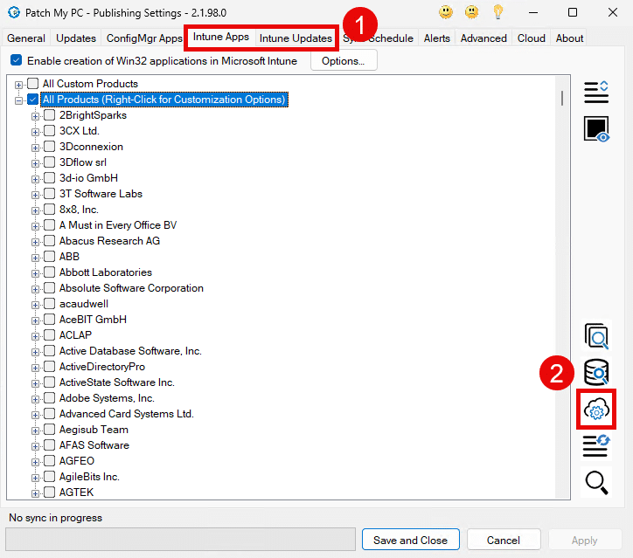Collapse the All Products tree node

point(19,100)
